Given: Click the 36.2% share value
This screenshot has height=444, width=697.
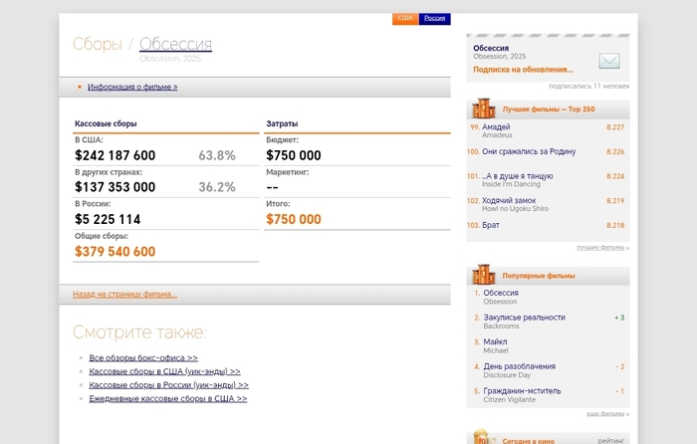Looking at the screenshot, I should click(217, 187).
